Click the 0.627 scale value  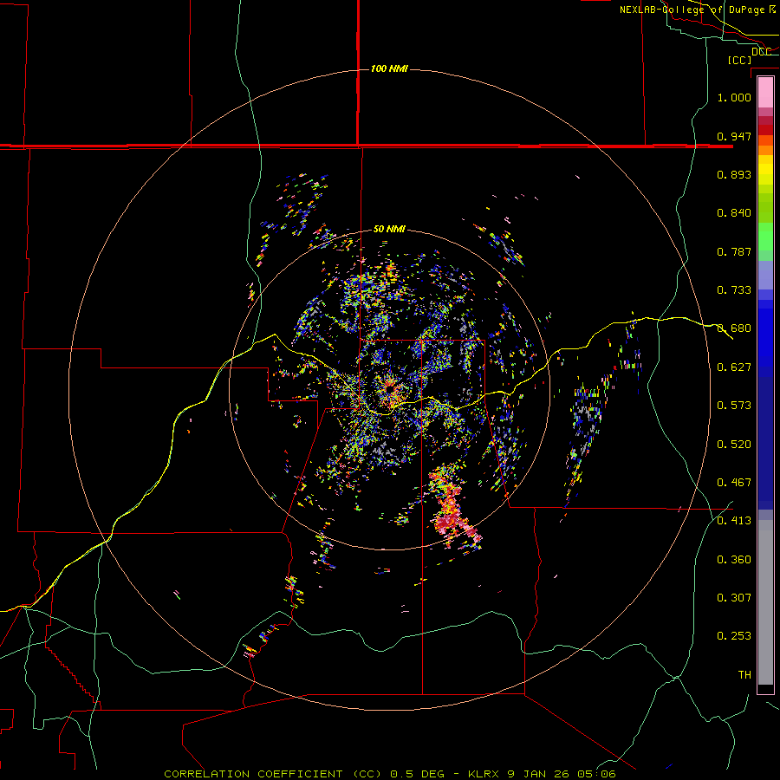[734, 367]
